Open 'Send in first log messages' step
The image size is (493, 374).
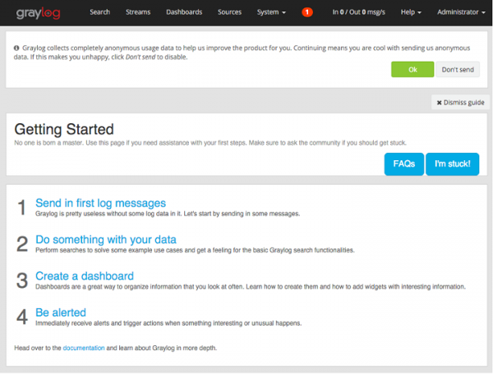[100, 203]
